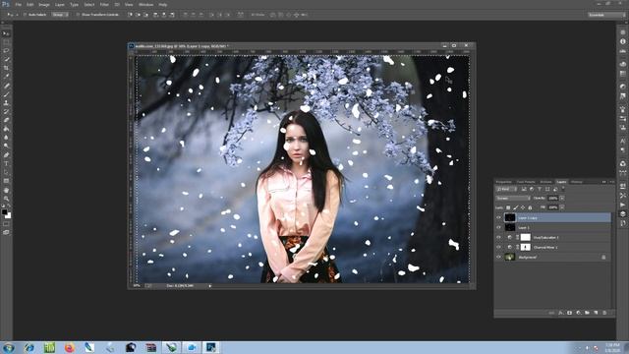This screenshot has width=629, height=354.
Task: Select the Lasso tool
Action: pyautogui.click(x=6, y=50)
